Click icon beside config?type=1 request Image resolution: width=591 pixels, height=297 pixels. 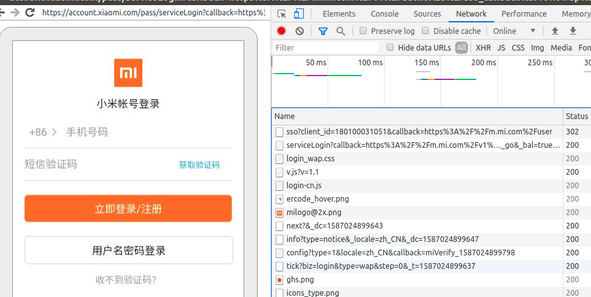pos(279,253)
